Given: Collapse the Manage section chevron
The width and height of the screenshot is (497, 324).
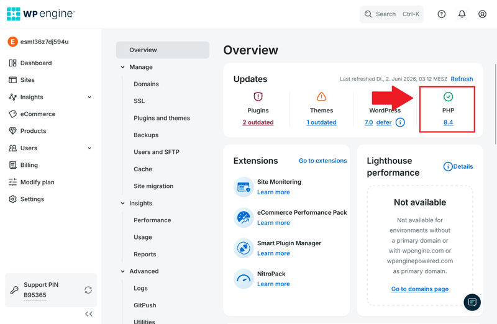Looking at the screenshot, I should [x=122, y=67].
